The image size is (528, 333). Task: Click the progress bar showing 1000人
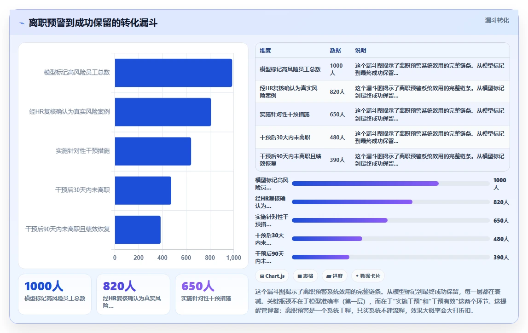[x=391, y=184]
